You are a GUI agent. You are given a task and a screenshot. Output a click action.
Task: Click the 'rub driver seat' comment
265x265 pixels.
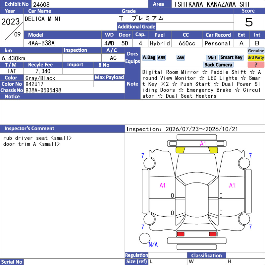pyautogui.click(x=37, y=138)
